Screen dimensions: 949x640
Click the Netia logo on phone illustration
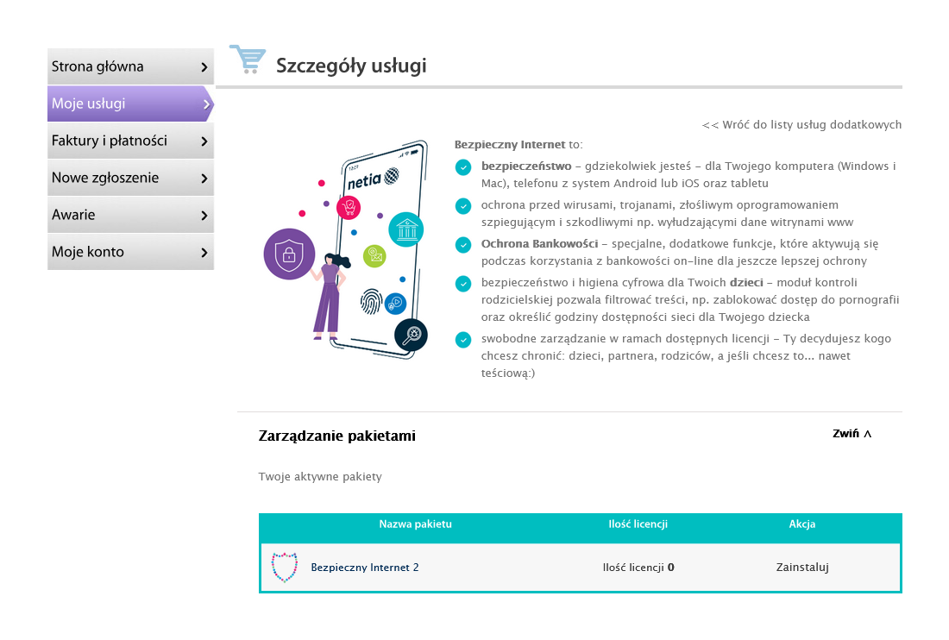[373, 179]
